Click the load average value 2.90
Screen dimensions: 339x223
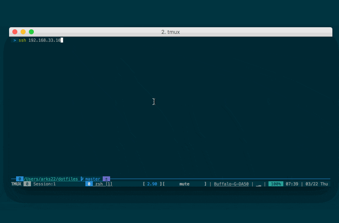[152, 184]
